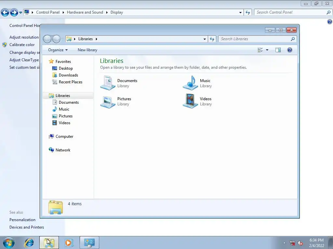Open Recent Places in Favorites
The width and height of the screenshot is (333, 249).
(70, 82)
